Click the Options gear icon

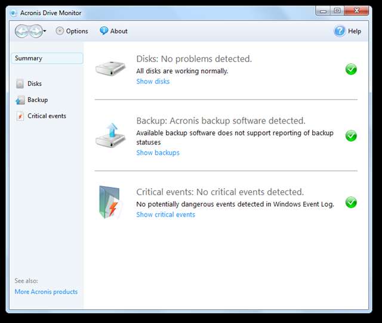pyautogui.click(x=60, y=31)
